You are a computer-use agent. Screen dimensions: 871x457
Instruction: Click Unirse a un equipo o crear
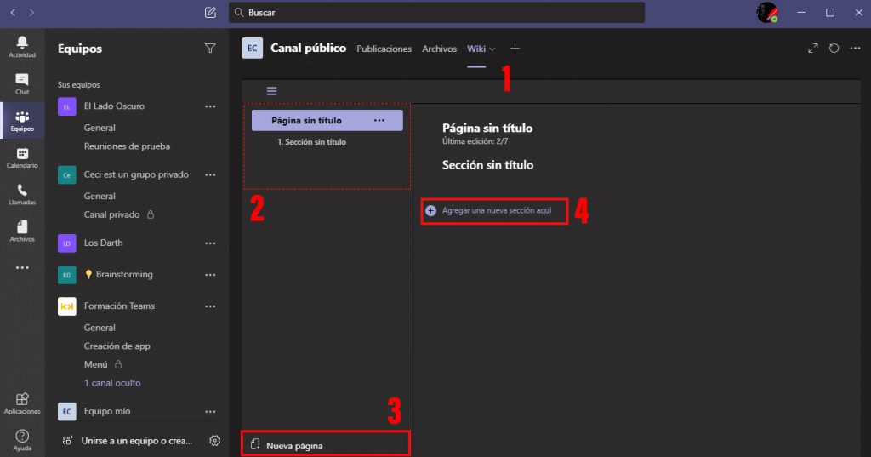click(137, 440)
